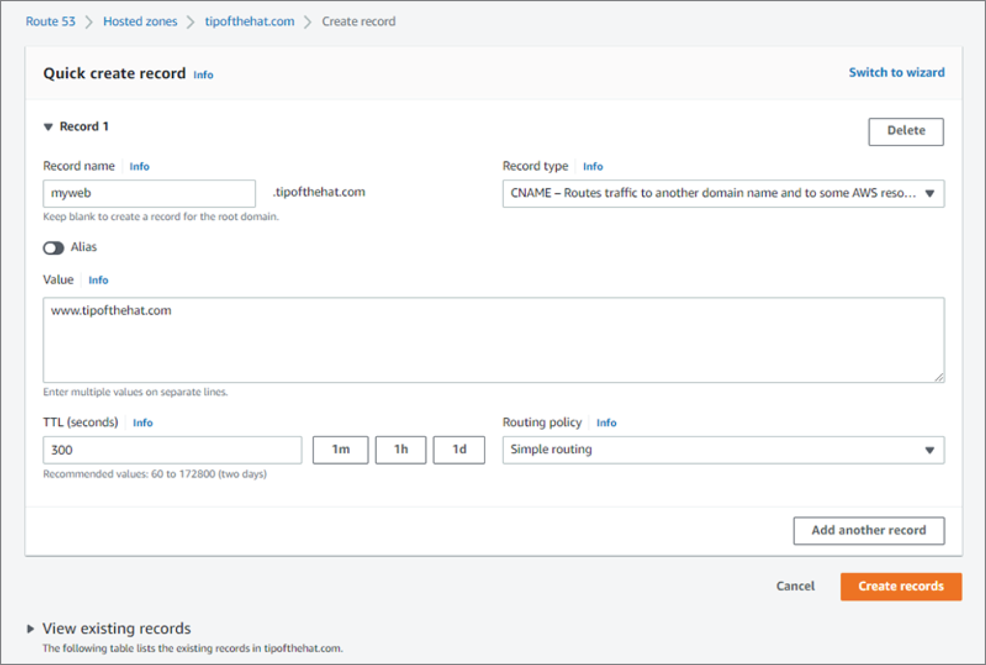Image resolution: width=986 pixels, height=665 pixels.
Task: Click Add another record
Action: (869, 531)
